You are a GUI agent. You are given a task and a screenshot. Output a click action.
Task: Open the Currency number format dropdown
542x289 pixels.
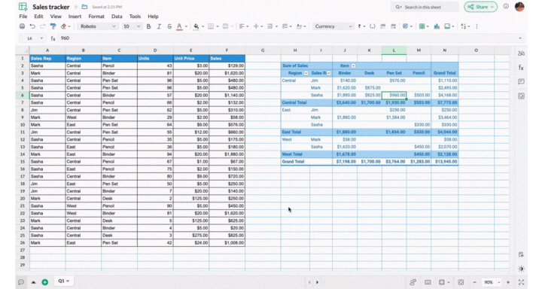pyautogui.click(x=333, y=26)
